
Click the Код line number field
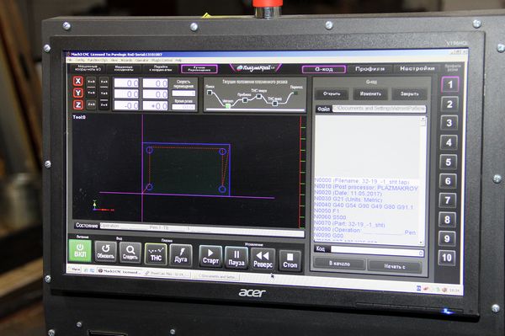click(x=377, y=252)
